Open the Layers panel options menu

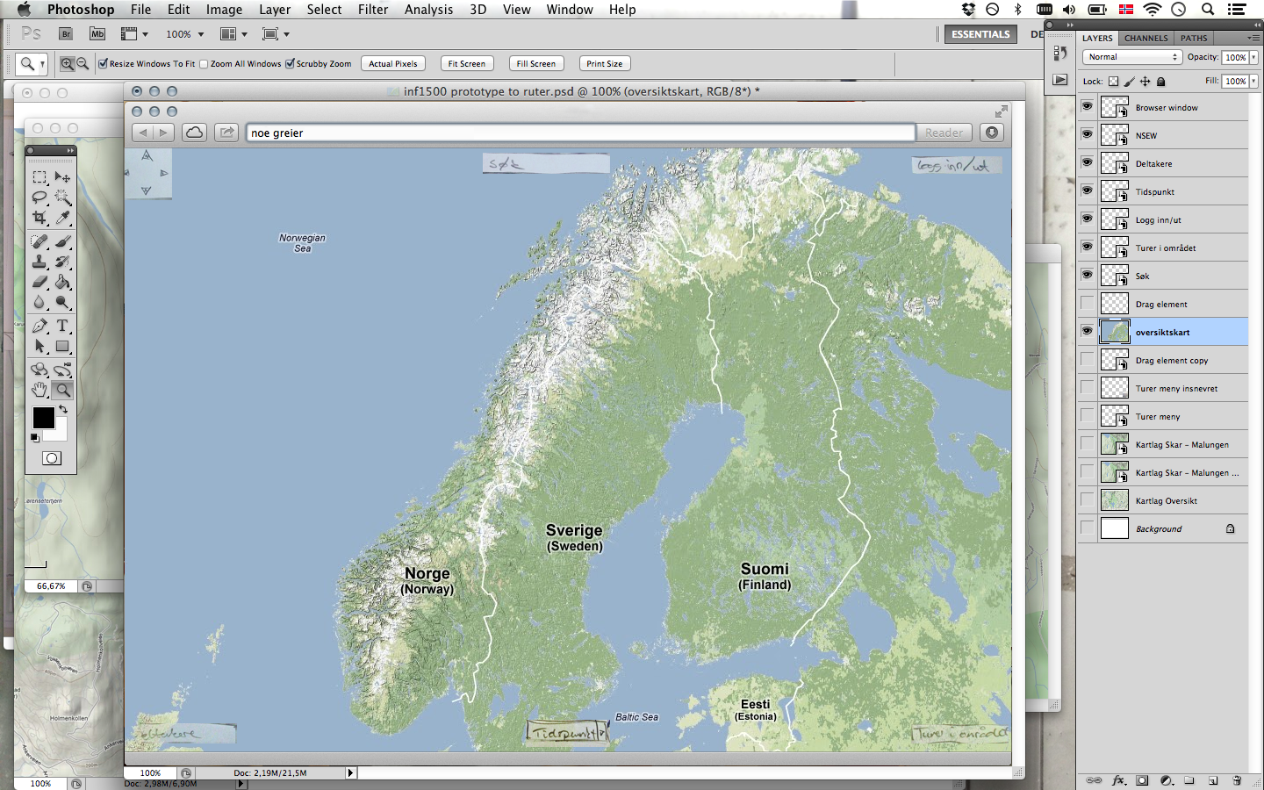pos(1253,38)
